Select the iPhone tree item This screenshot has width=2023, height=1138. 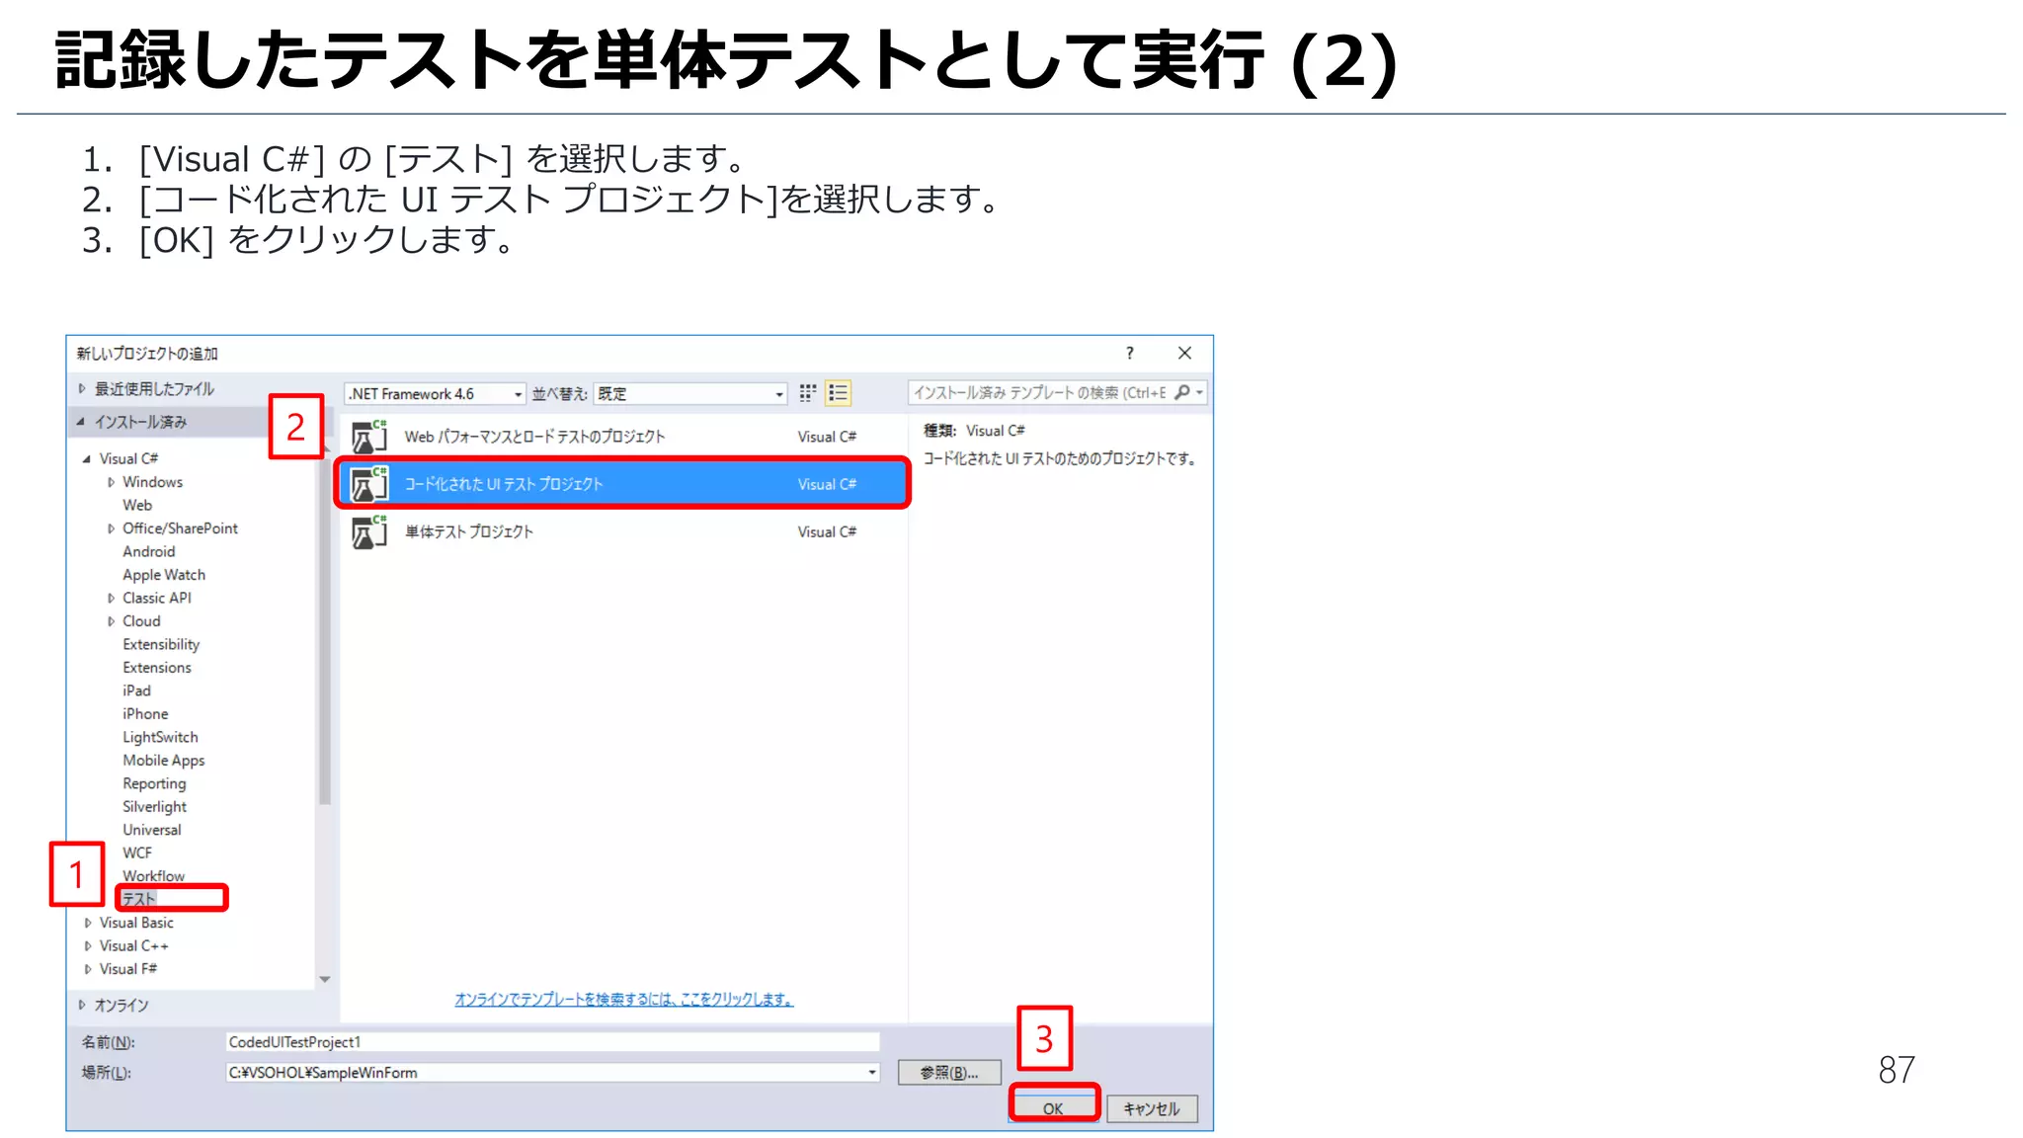click(x=145, y=713)
